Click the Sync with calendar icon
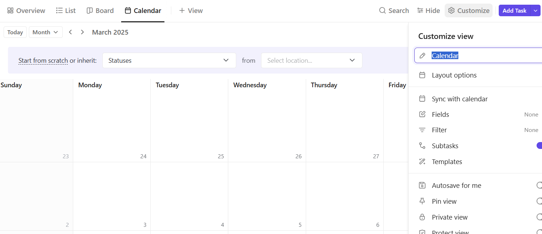The width and height of the screenshot is (542, 234). coord(422,98)
